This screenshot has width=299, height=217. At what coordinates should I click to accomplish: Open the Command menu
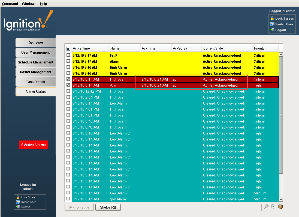click(x=10, y=4)
